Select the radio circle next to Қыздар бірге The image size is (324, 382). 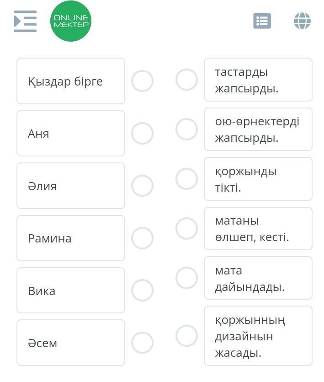click(x=142, y=81)
